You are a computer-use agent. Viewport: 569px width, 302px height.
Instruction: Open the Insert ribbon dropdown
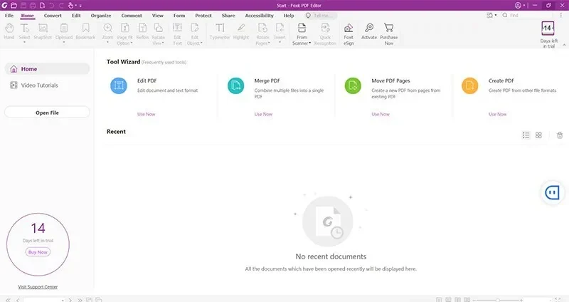pos(280,43)
